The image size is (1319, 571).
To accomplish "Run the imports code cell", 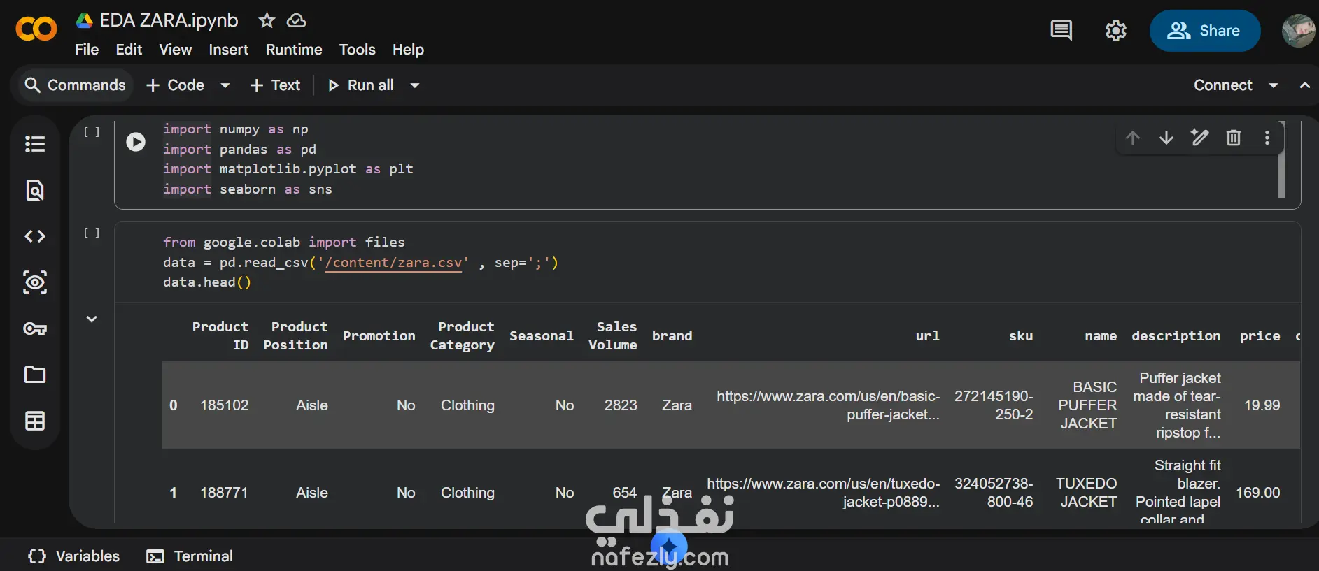I will [136, 142].
